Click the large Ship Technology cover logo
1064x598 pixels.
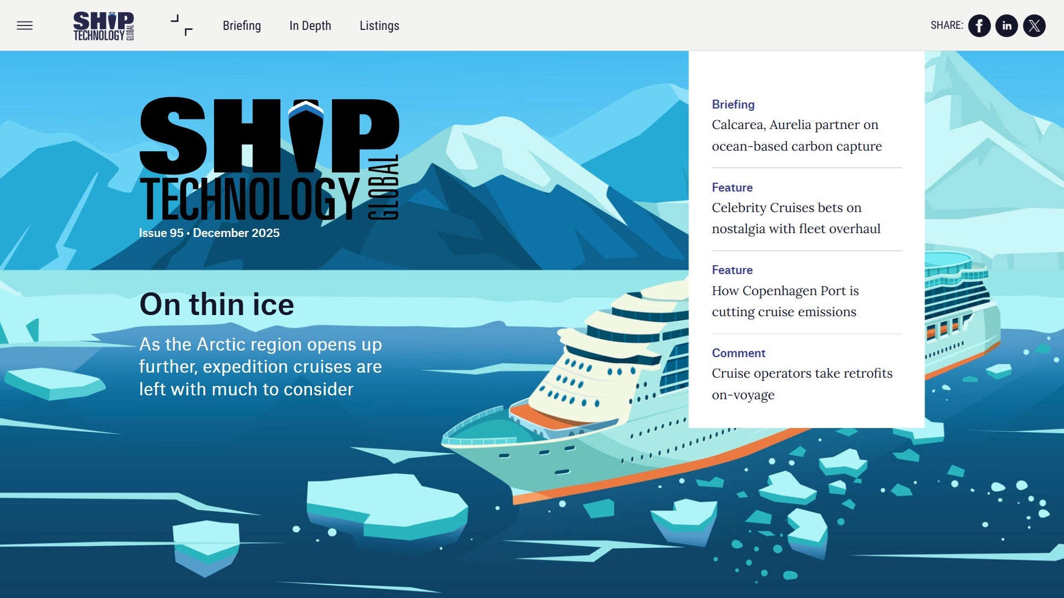coord(269,159)
